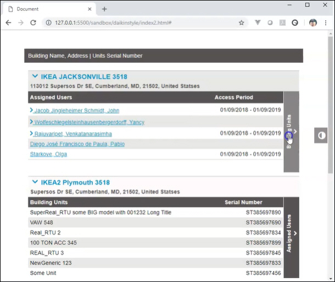Open the V-shaped extension icon
Screen dimensions: 335x282
(258, 22)
